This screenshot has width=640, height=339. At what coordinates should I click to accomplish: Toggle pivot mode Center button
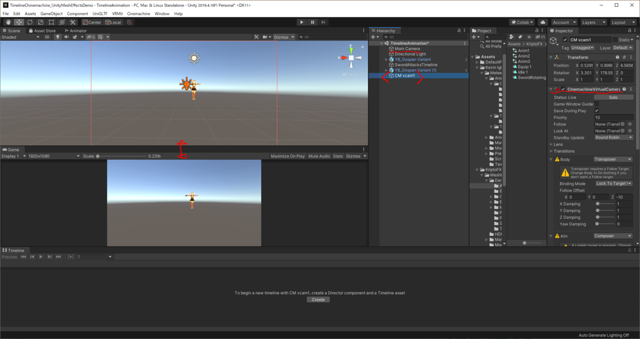92,22
